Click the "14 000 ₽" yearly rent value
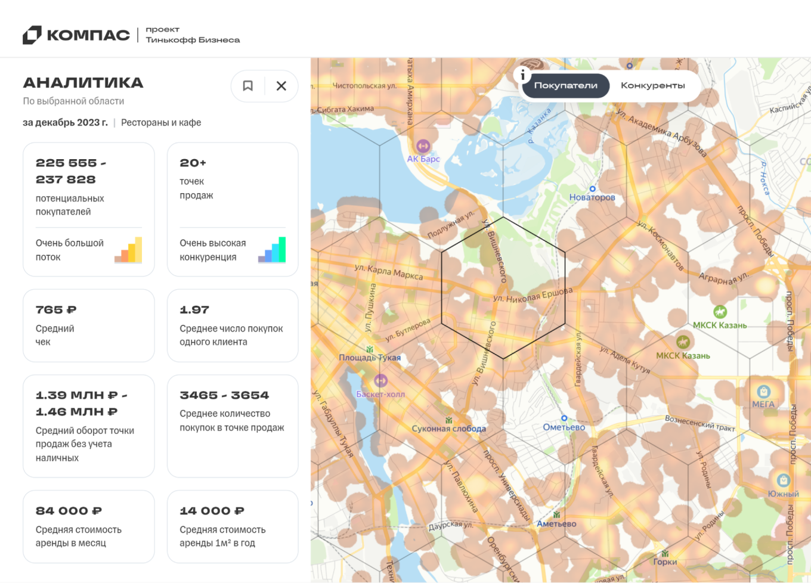The height and width of the screenshot is (583, 811). pyautogui.click(x=212, y=511)
